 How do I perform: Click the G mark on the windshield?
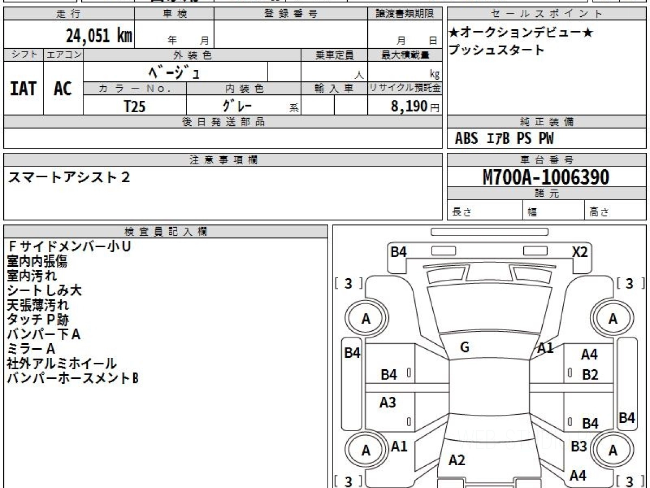coord(464,348)
